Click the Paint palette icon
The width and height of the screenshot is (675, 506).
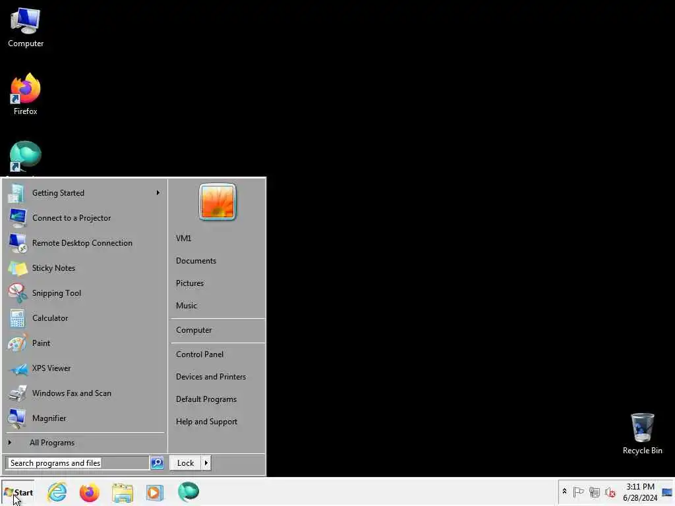17,343
